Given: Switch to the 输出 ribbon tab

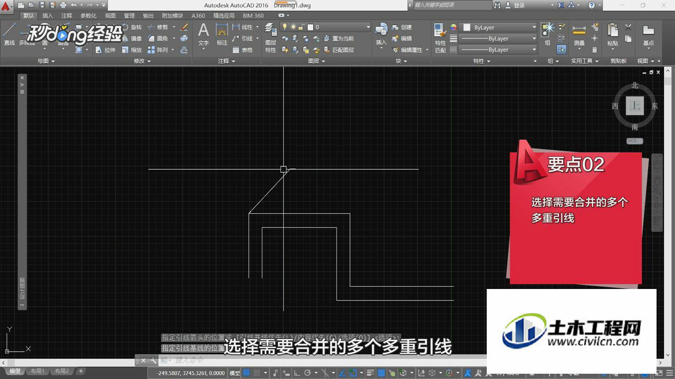Looking at the screenshot, I should [x=148, y=16].
